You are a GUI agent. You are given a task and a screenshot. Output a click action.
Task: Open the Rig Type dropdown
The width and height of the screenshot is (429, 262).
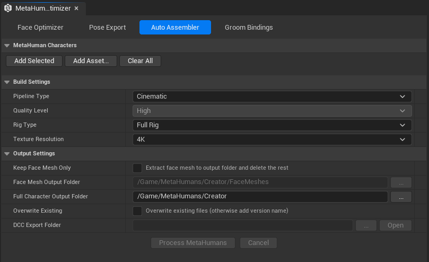point(272,125)
